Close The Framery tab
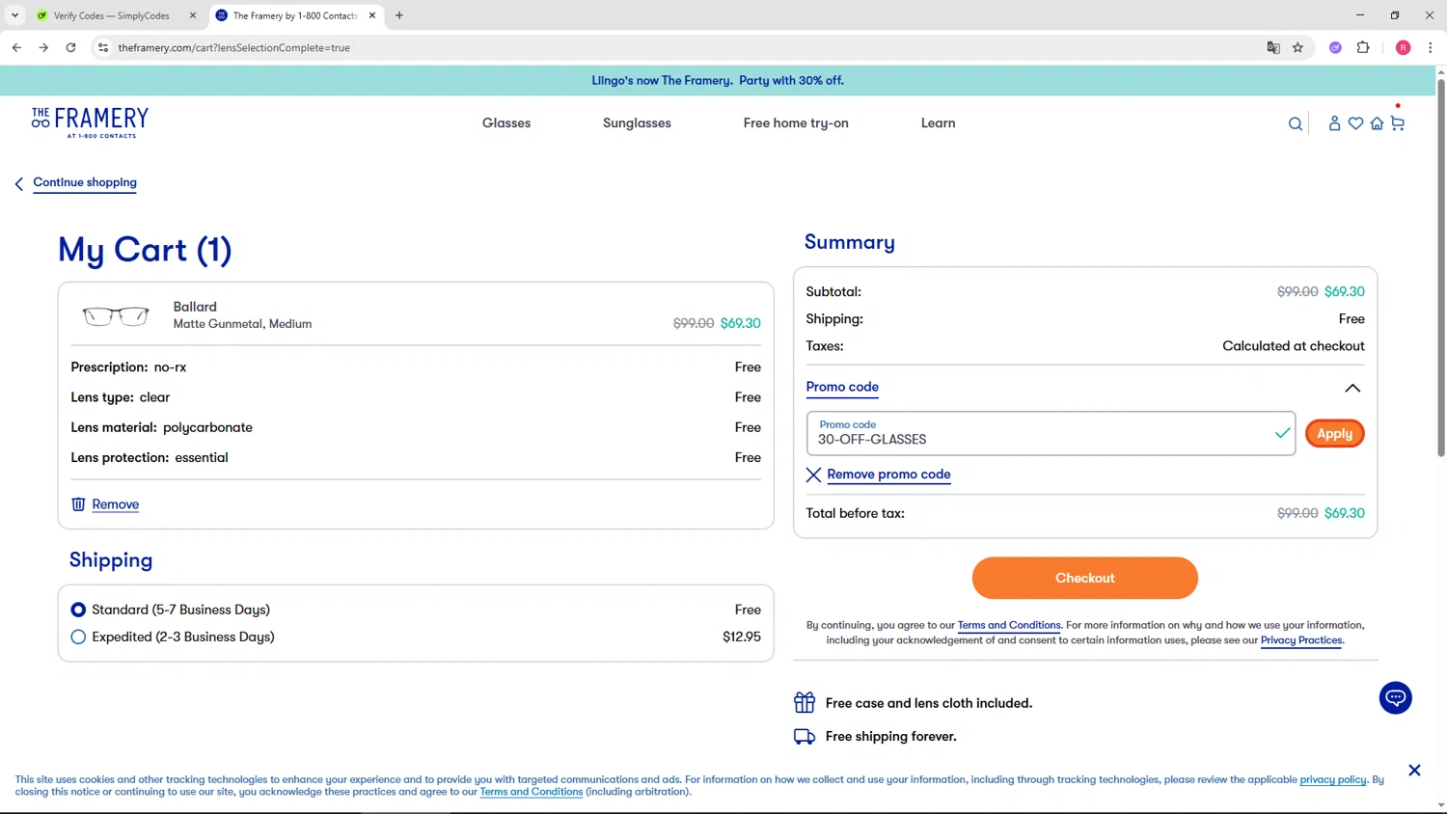This screenshot has width=1447, height=814. tap(372, 15)
